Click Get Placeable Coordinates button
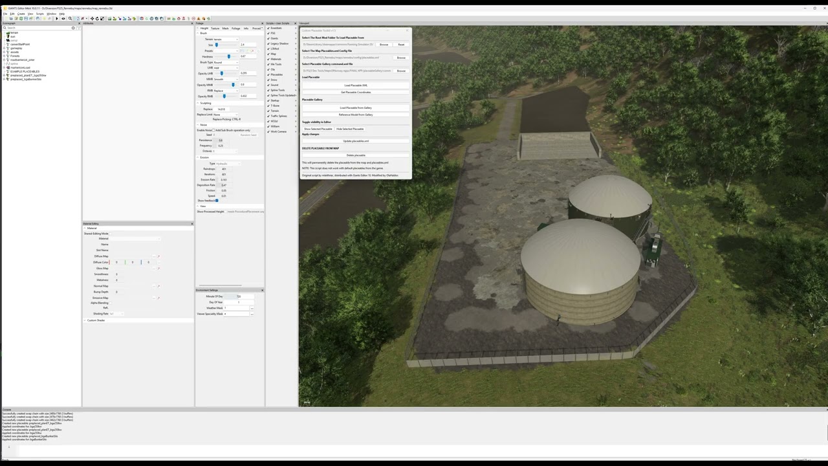 tap(356, 92)
